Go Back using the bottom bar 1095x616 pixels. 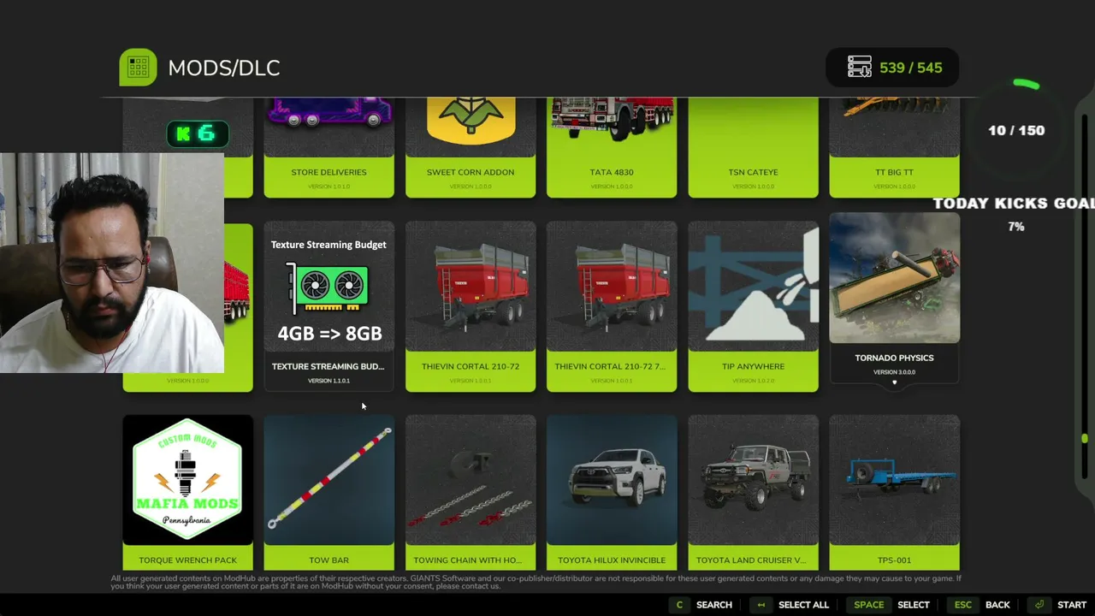click(997, 605)
